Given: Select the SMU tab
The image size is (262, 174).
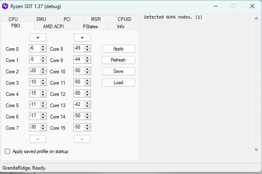Looking at the screenshot, I should coord(41,19).
